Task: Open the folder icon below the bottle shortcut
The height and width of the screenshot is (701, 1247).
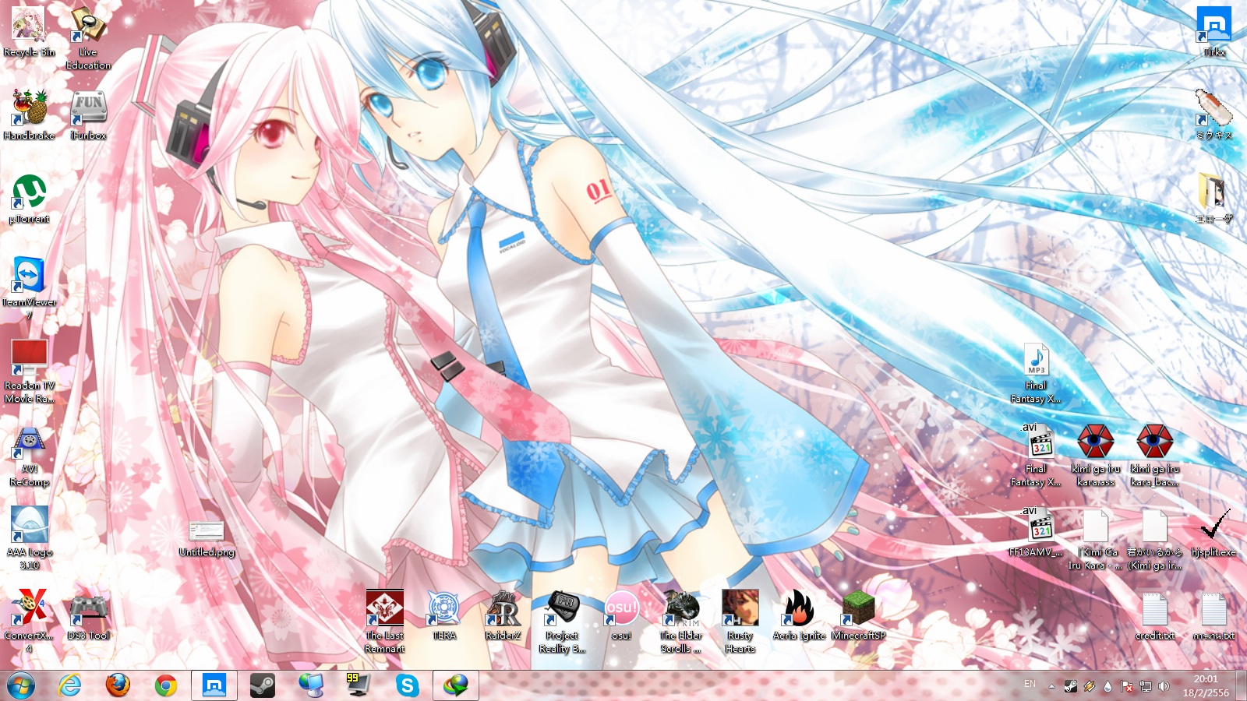Action: (1213, 199)
